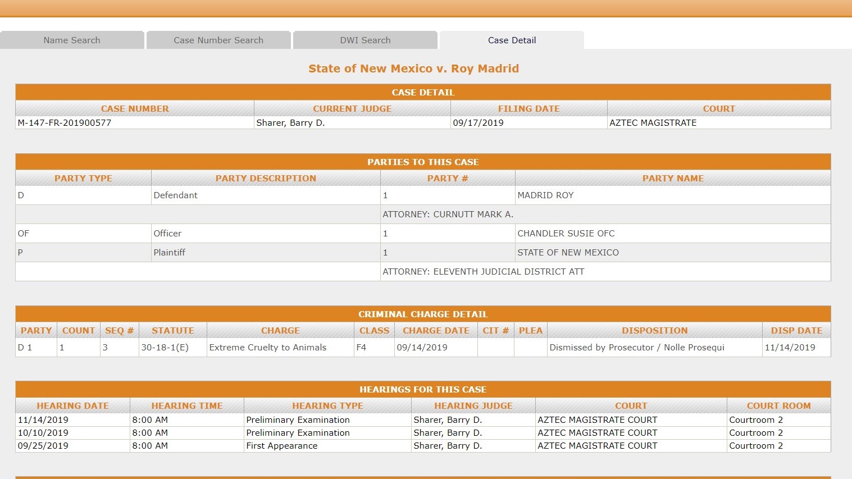Click the HEARING DATE column header

(72, 406)
